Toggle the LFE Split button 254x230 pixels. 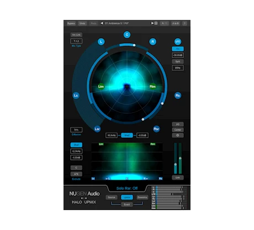pos(178,61)
